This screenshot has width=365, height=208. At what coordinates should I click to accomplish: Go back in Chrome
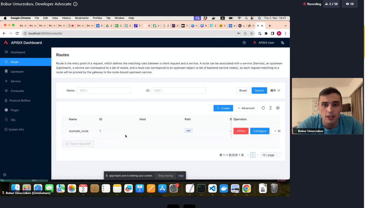(4, 33)
